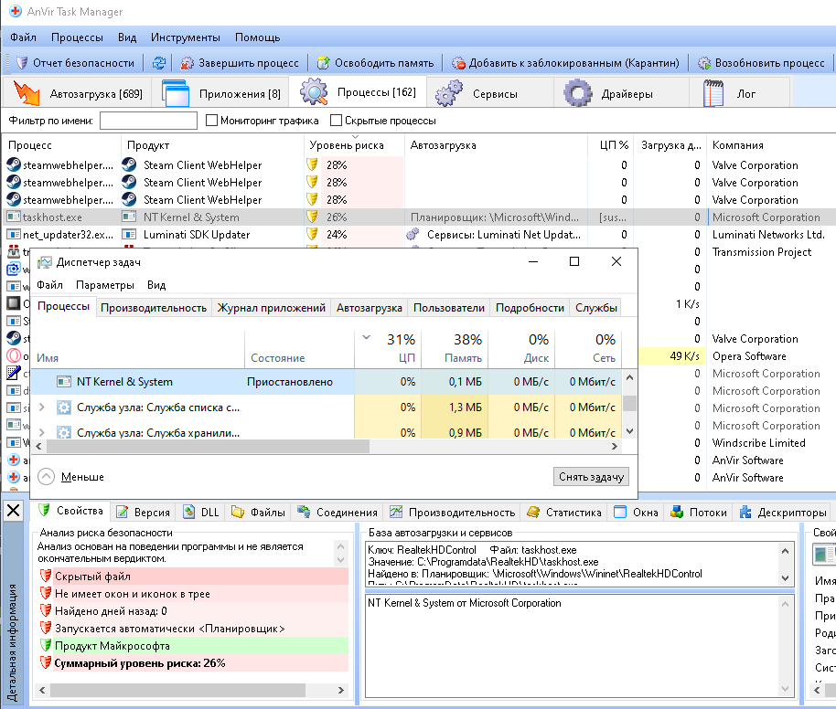Click the Продукт Майкрософта risk item

pos(194,646)
